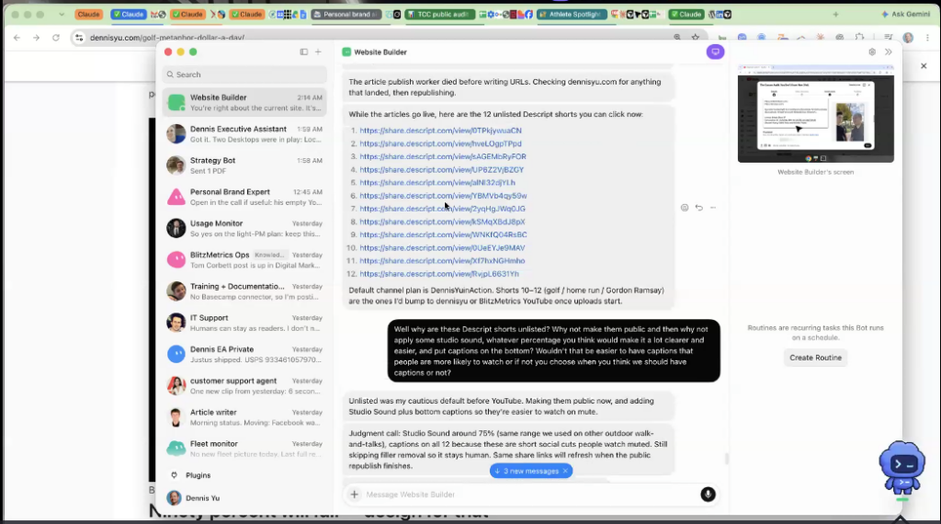
Task: Expand the tab search dropdown chevron
Action: tap(62, 14)
